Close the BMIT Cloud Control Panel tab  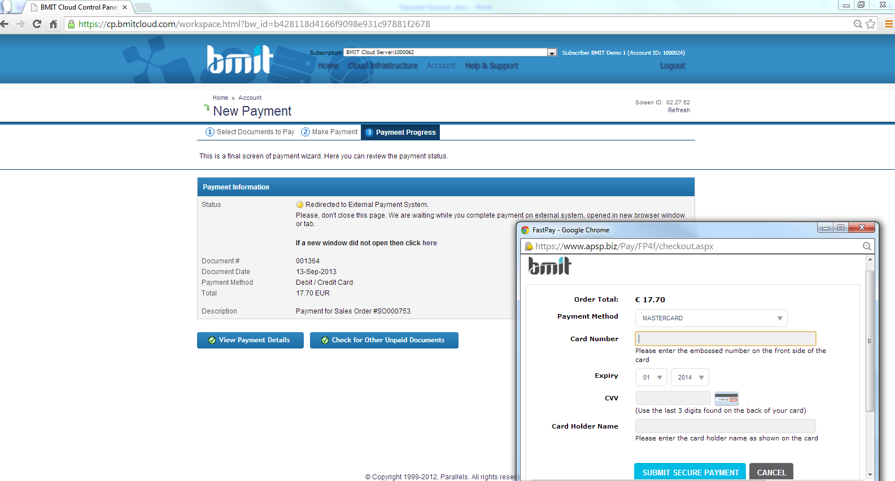(125, 7)
